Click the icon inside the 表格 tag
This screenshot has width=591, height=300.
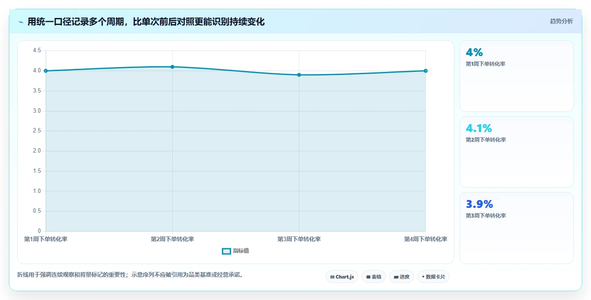click(368, 277)
